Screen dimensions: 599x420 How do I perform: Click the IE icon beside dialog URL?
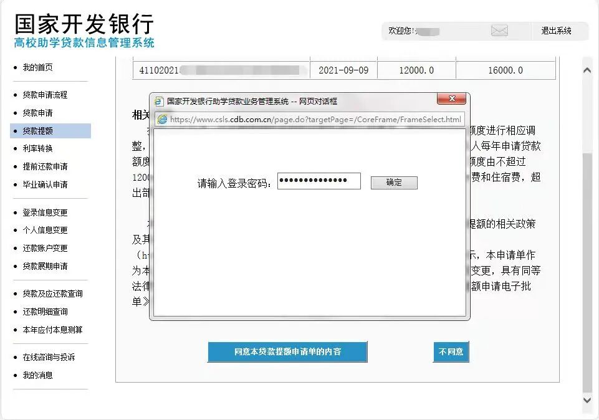(162, 120)
